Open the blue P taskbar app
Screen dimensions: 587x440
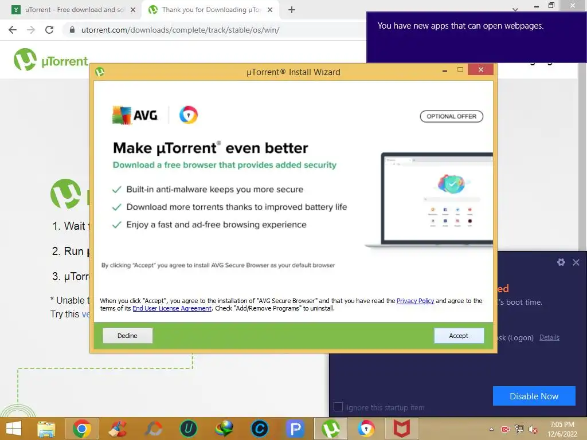pyautogui.click(x=295, y=429)
